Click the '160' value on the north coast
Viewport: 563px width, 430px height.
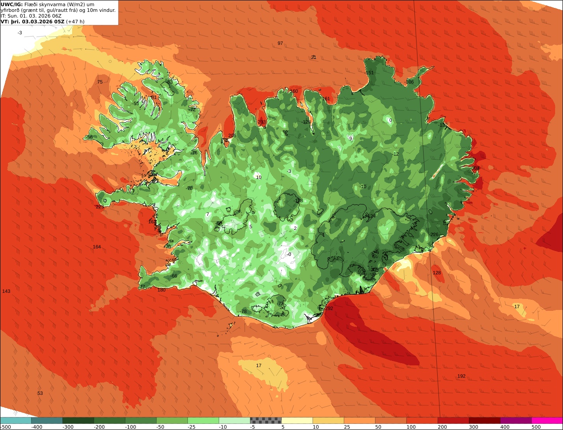294,91
